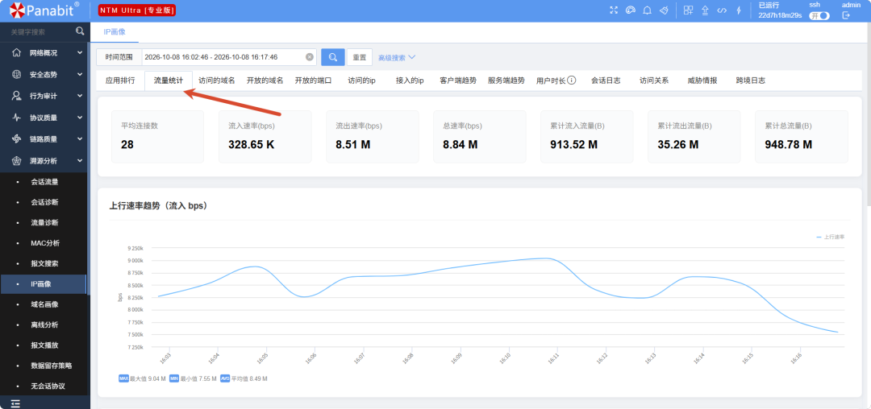Click the 平均连接数 28 card

[158, 136]
